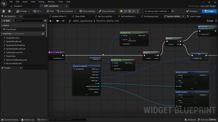Open Class Settings

click(87, 11)
